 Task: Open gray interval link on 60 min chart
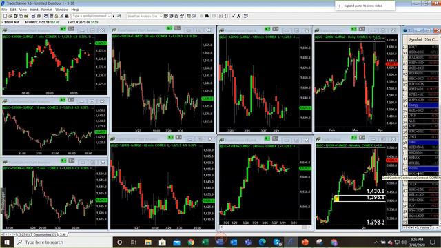[179, 138]
